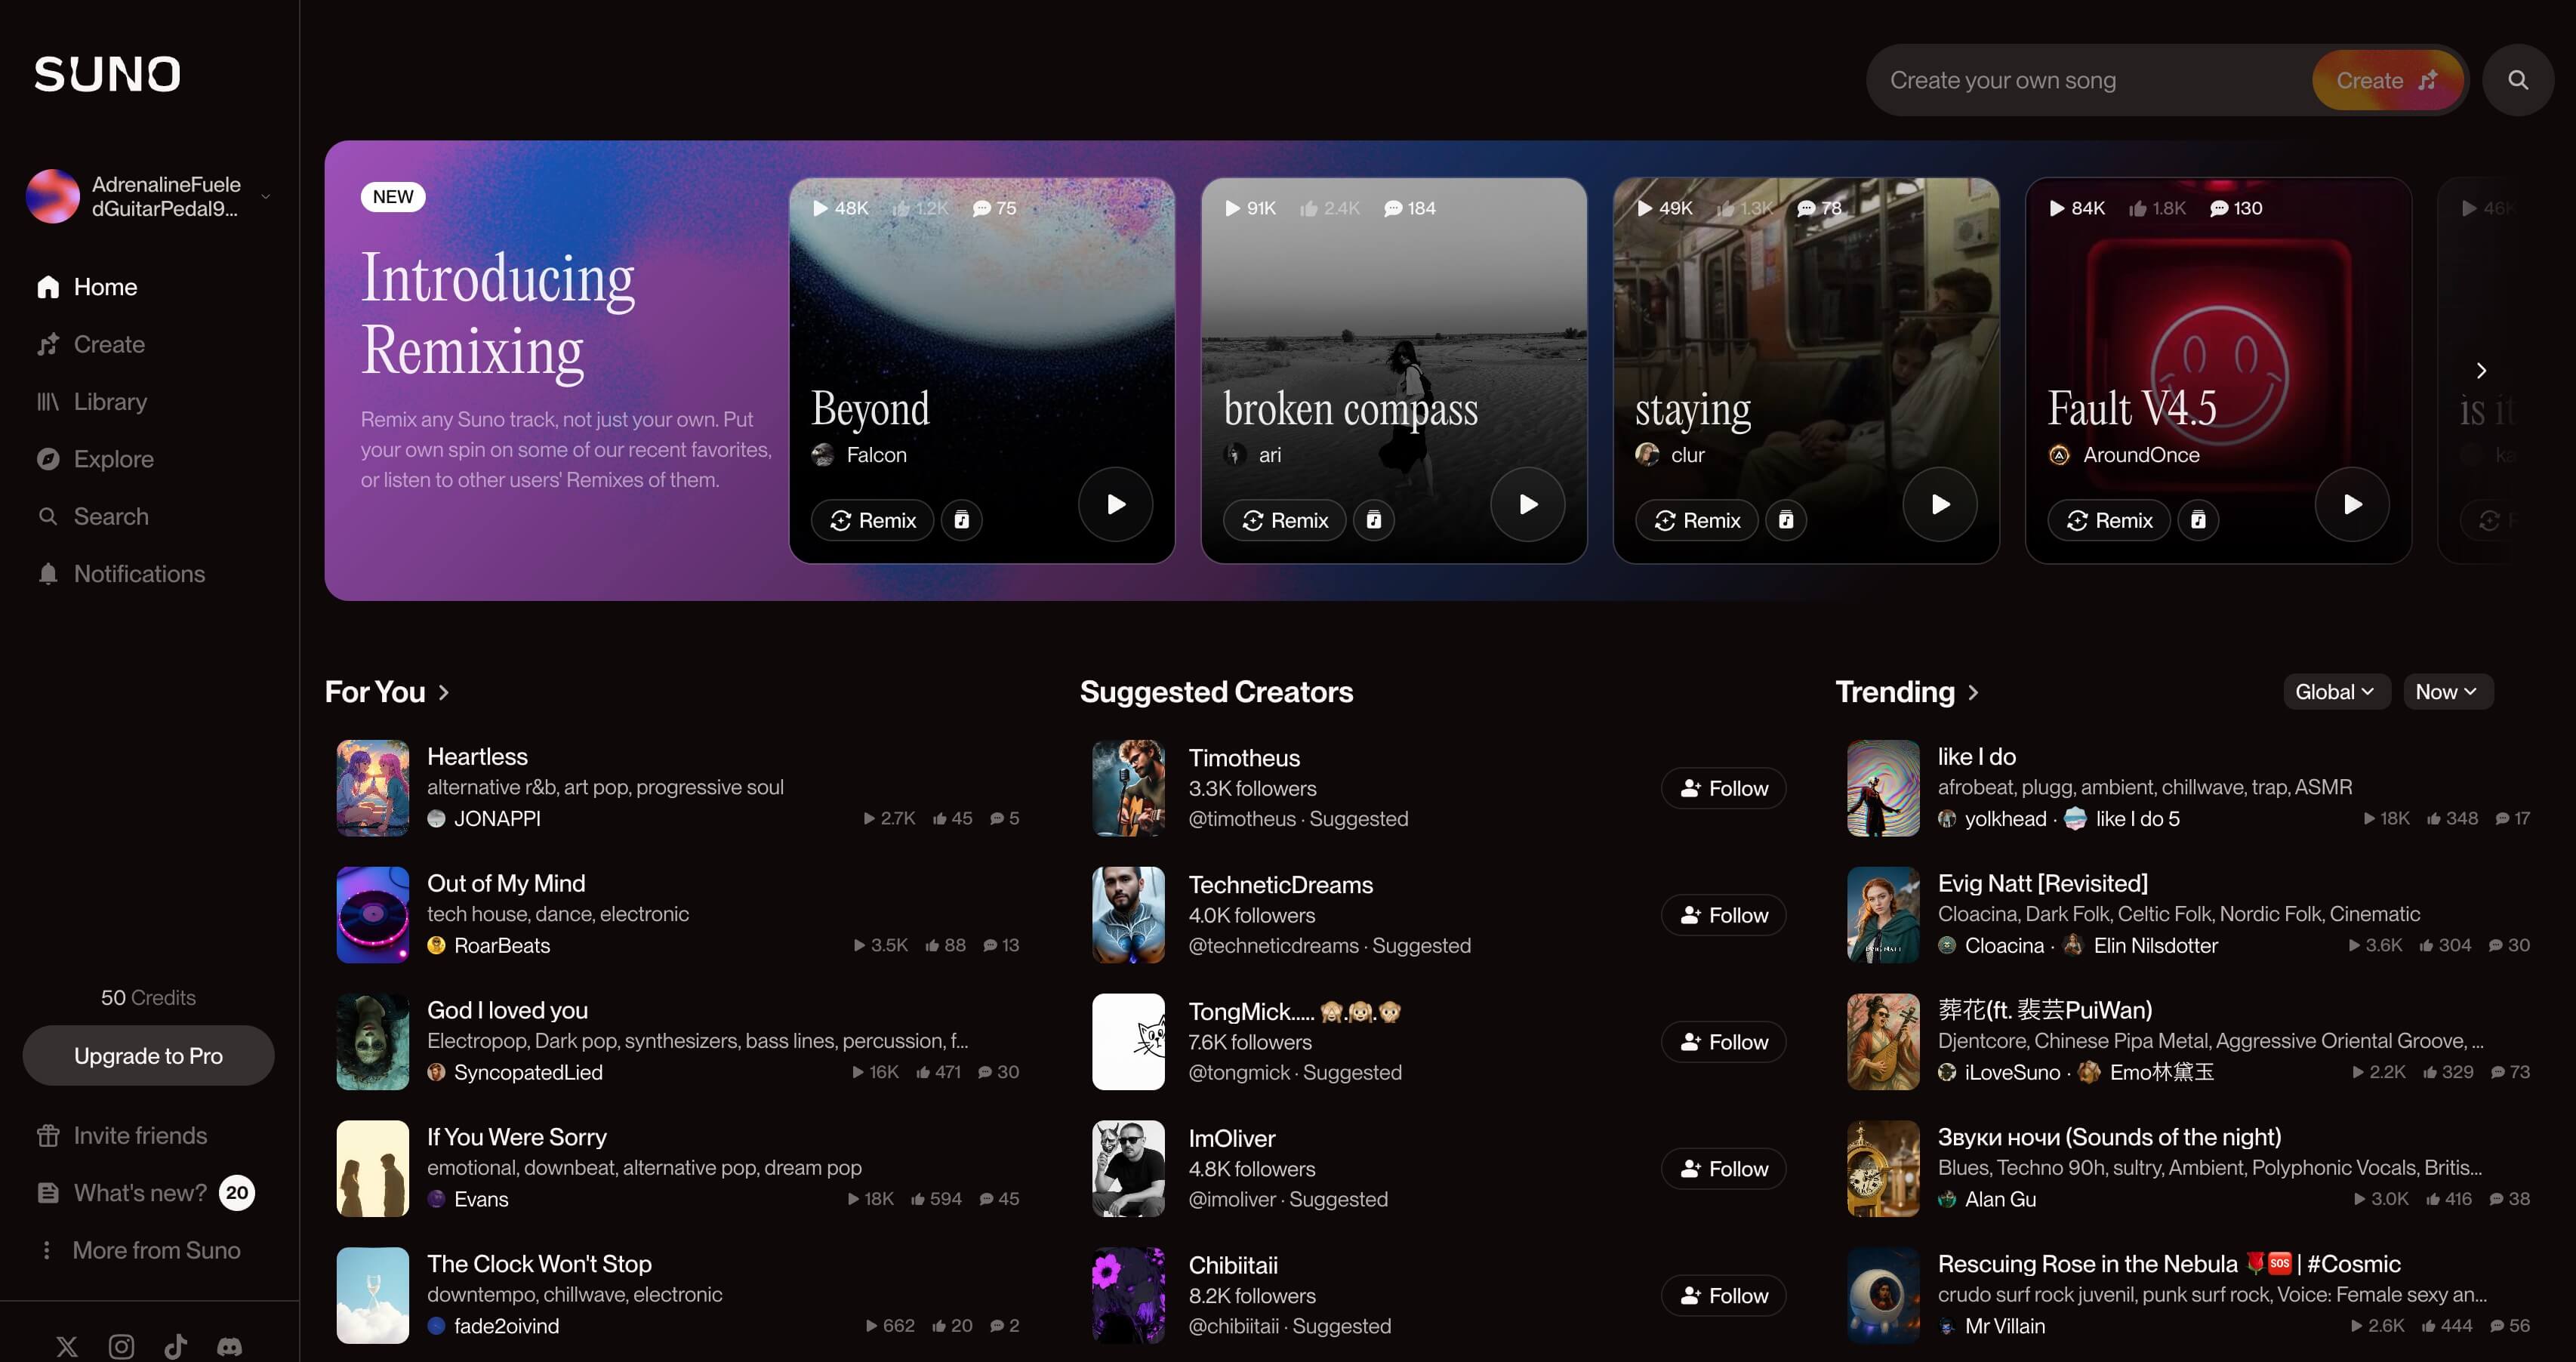2576x1362 pixels.
Task: Expand the account name dropdown chevron
Action: [x=266, y=196]
